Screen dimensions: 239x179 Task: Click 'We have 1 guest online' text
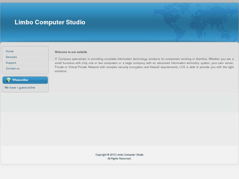[20, 88]
